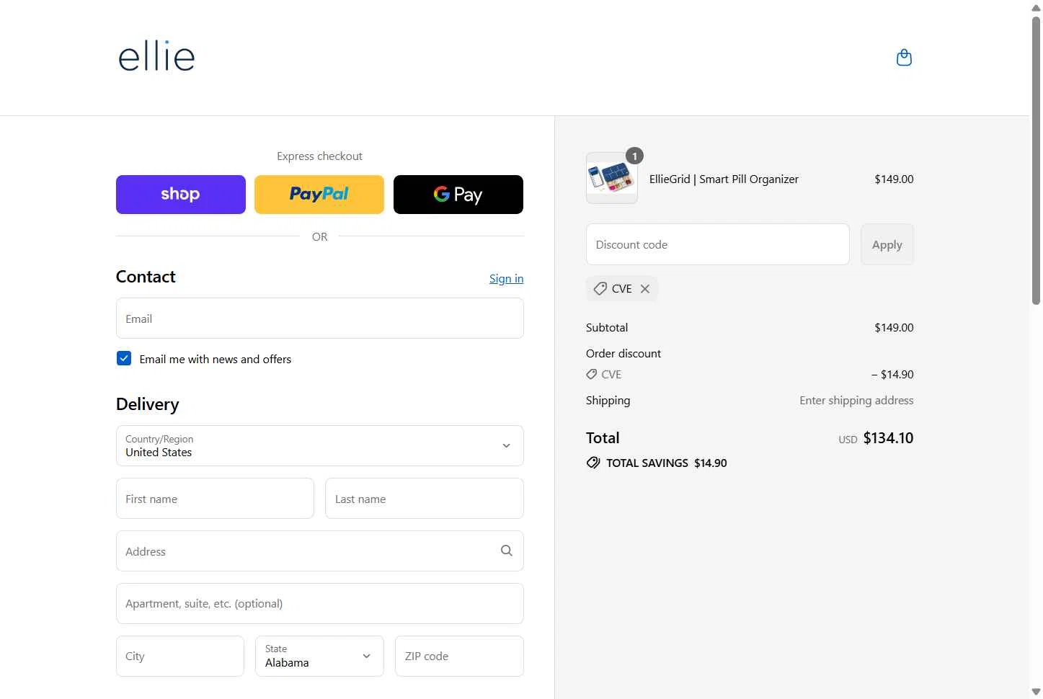Click the CVE tag icon under Order discount
The image size is (1043, 699).
[592, 375]
